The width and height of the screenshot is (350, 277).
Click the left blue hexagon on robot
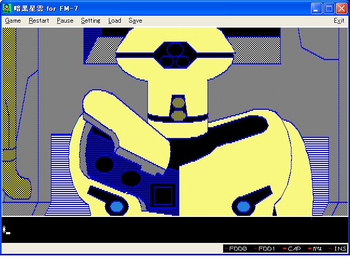click(116, 206)
